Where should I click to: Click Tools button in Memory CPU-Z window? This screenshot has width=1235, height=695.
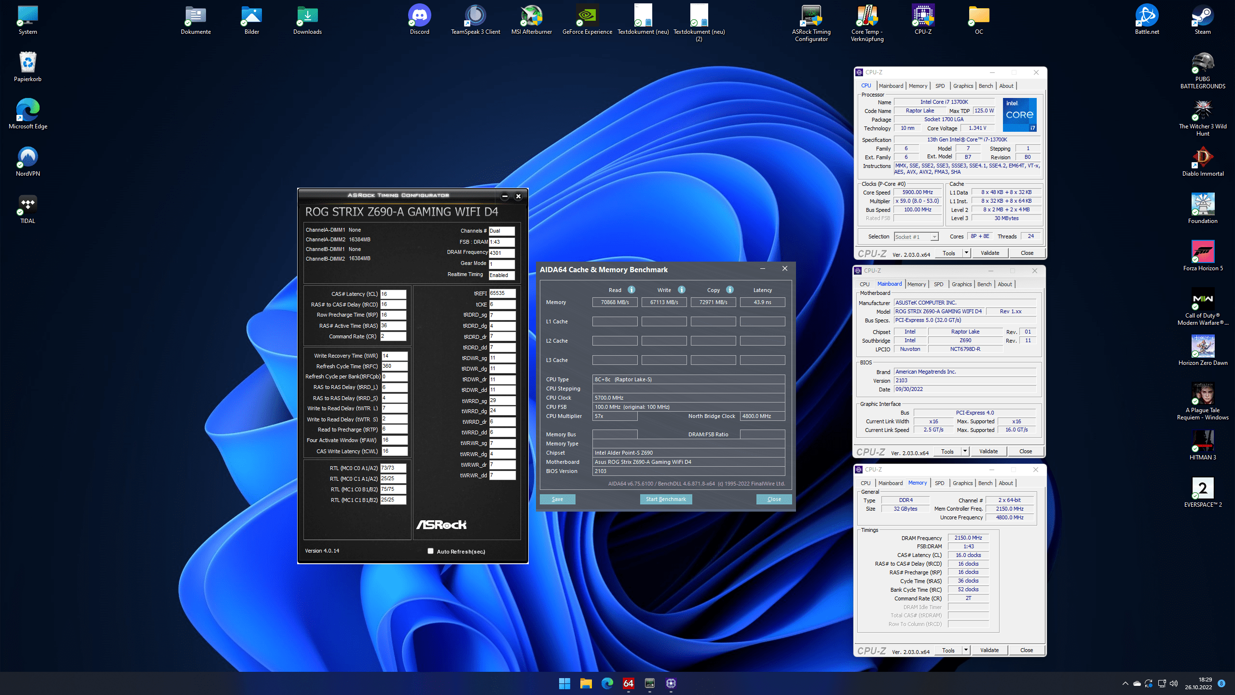click(948, 650)
